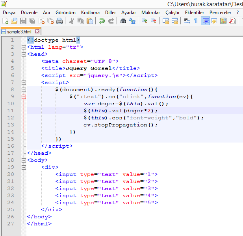This screenshot has width=243, height=236.
Task: Click the green Undo arrow icon
Action: pos(102,21)
